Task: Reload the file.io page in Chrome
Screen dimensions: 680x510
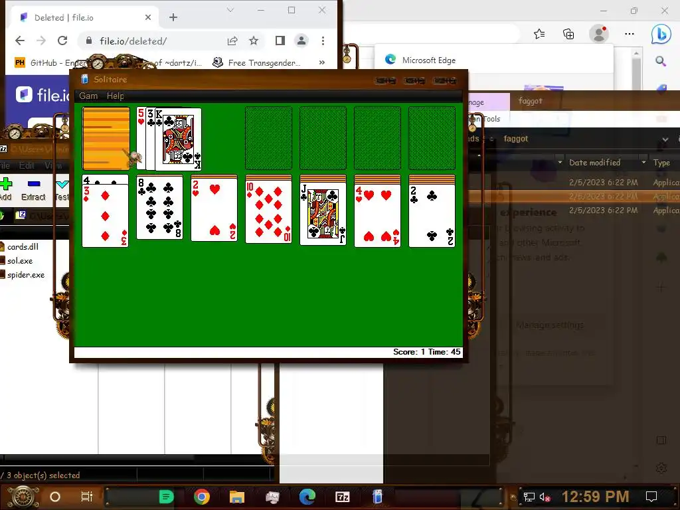Action: 62,41
